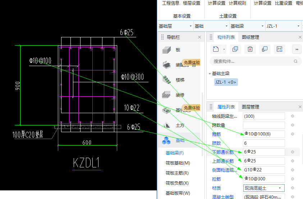The width and height of the screenshot is (303, 199).
Task: Open 楼层设置 in the ribbon
Action: coord(192,3)
